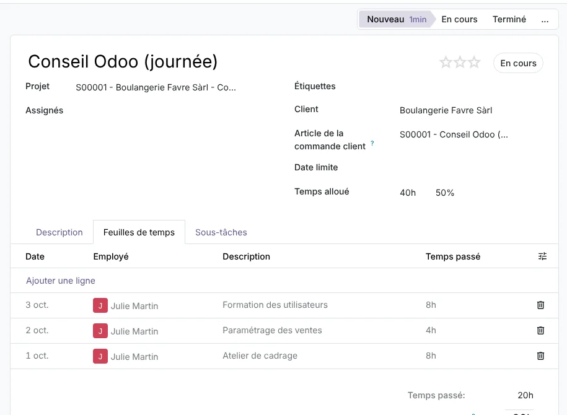Sort by the Date column header
This screenshot has width=567, height=415.
(x=35, y=256)
